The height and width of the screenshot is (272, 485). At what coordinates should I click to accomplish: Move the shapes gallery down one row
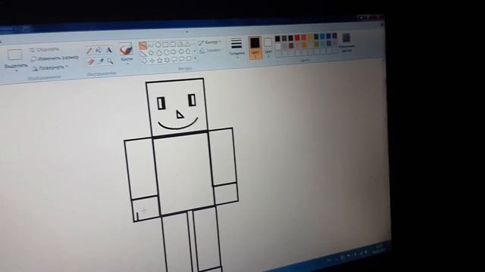point(195,51)
